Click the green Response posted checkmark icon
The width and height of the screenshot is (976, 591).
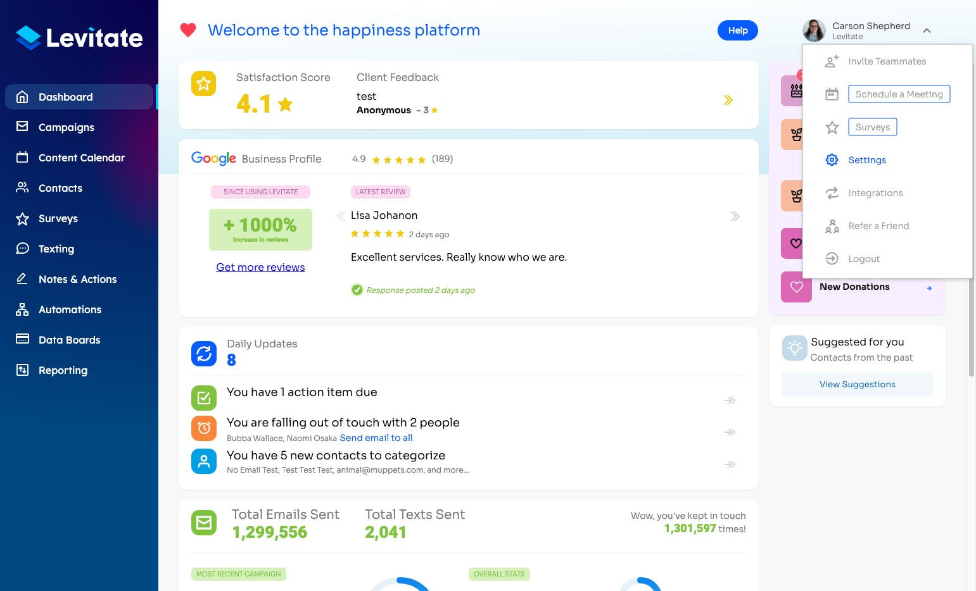(357, 290)
